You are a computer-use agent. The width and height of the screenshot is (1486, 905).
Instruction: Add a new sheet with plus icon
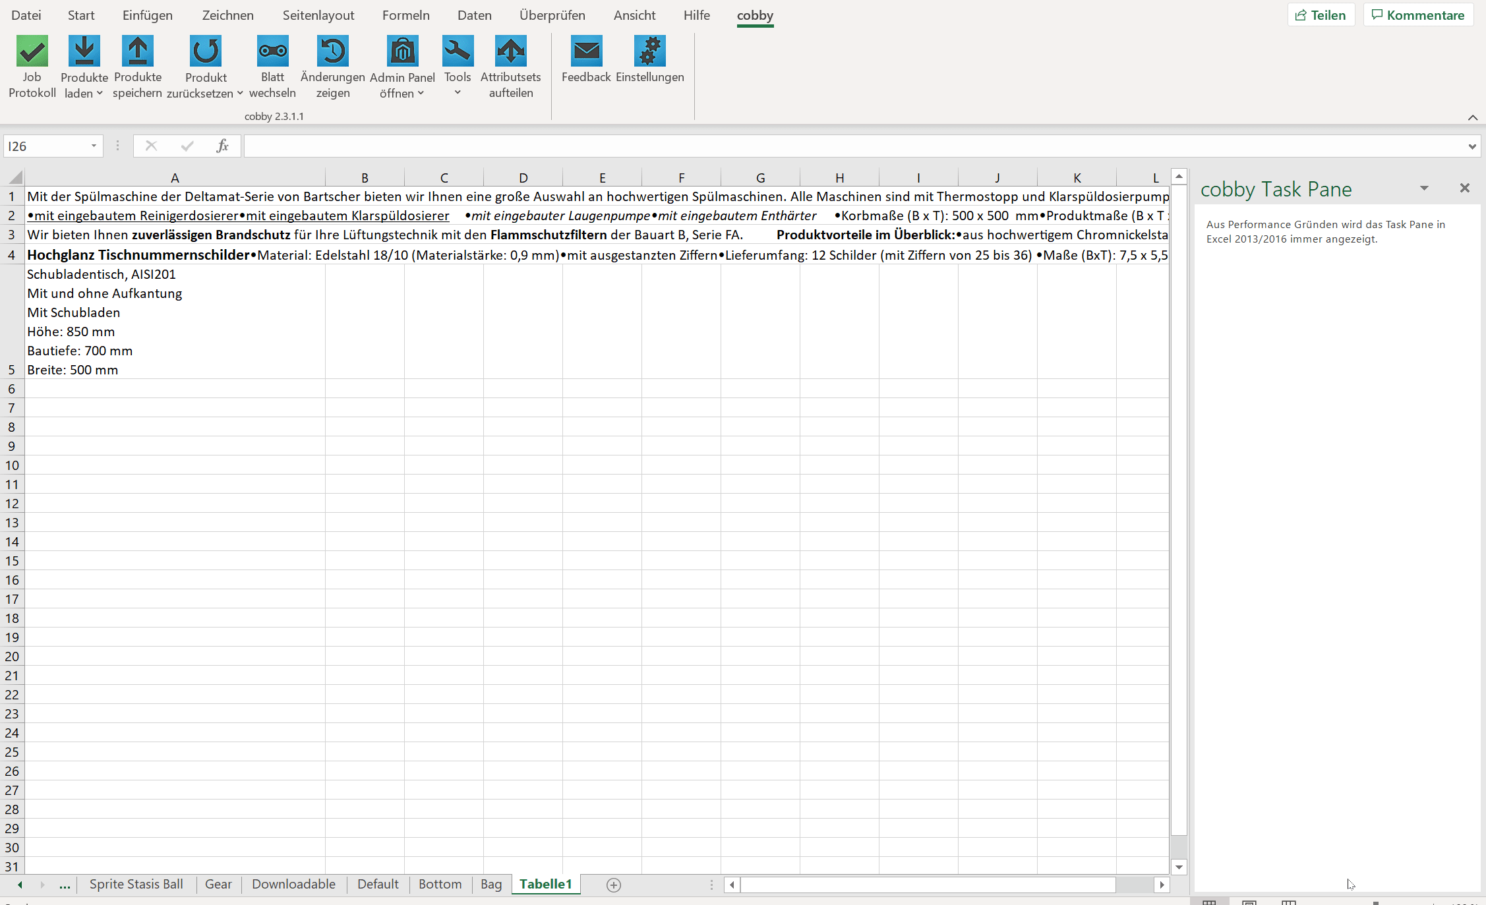[613, 885]
